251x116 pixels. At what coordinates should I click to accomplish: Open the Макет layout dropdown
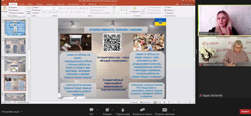(37, 8)
